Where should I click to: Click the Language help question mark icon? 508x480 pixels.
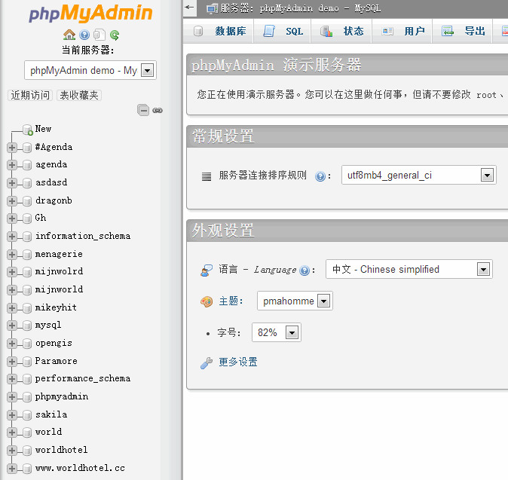pyautogui.click(x=304, y=270)
